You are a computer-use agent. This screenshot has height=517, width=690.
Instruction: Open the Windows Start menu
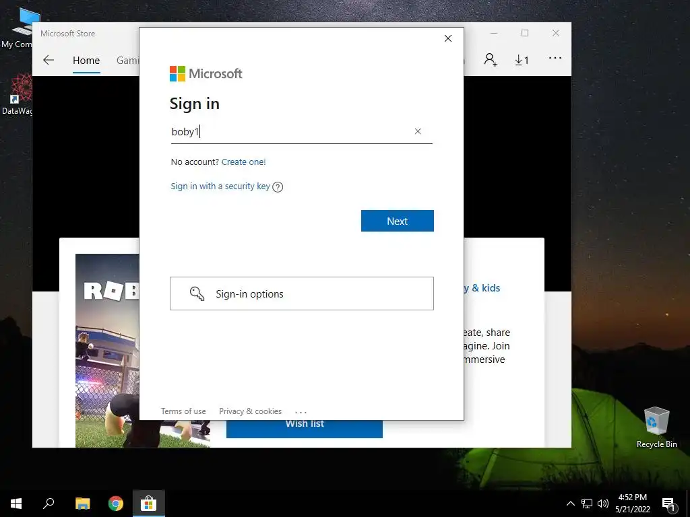coord(16,504)
